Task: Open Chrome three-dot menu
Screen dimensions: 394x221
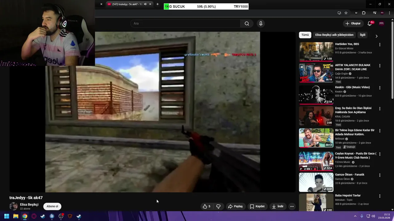Action: click(x=389, y=13)
